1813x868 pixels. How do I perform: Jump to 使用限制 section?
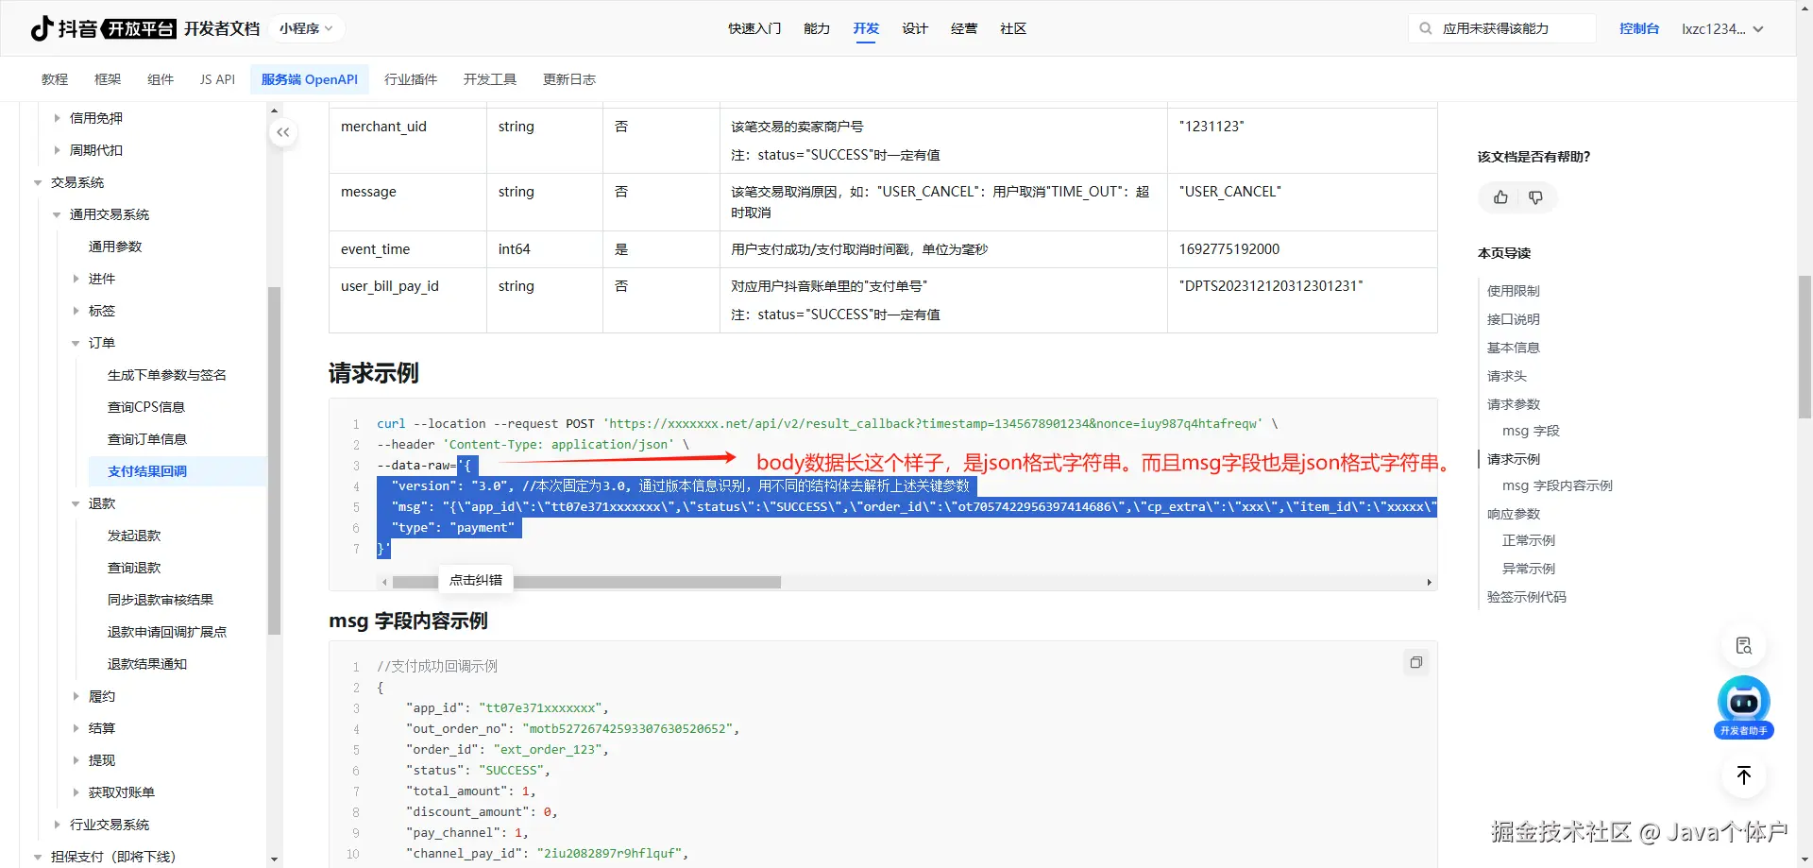(1514, 291)
